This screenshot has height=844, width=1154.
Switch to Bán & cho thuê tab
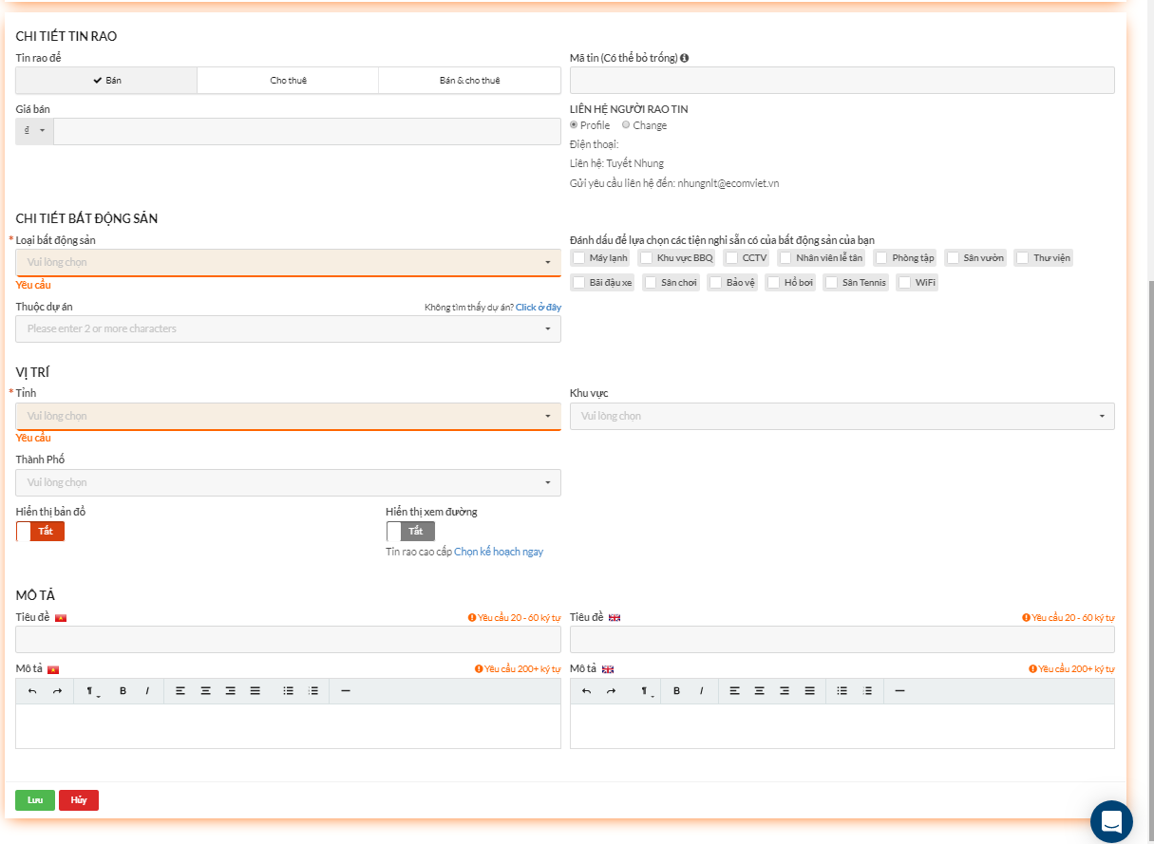(469, 81)
